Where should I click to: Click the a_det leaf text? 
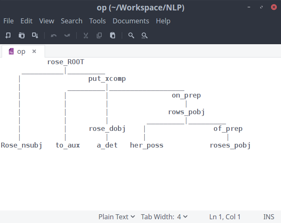(107, 145)
